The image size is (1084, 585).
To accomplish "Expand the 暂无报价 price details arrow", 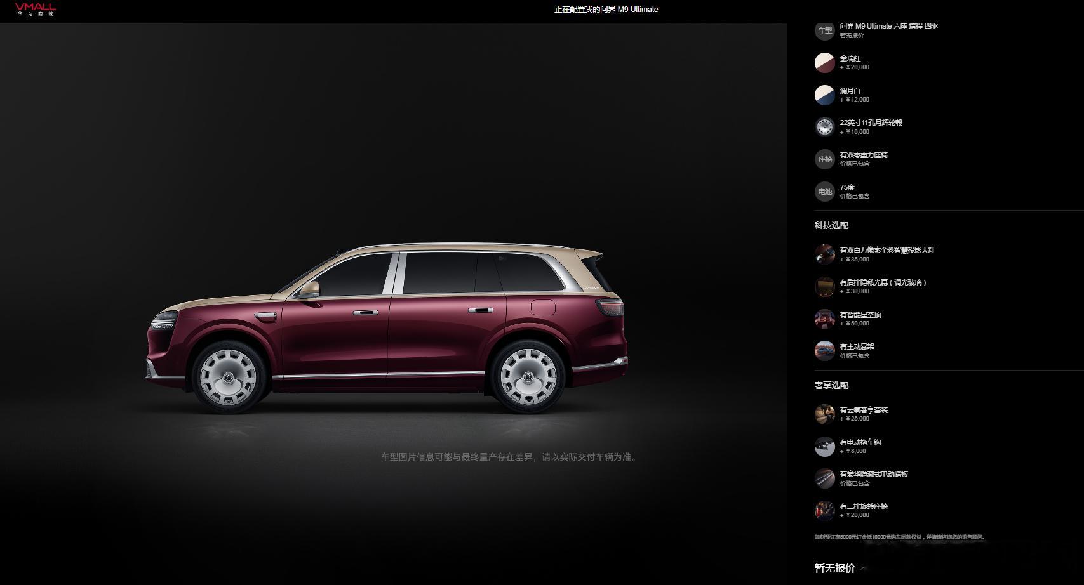I will point(864,569).
